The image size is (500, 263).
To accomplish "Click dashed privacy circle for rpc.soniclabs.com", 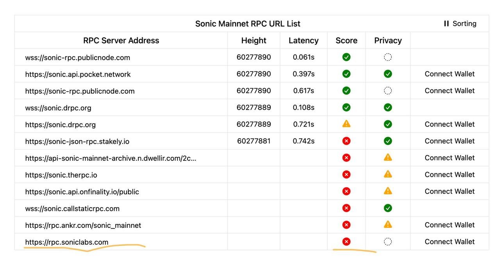I will click(387, 242).
